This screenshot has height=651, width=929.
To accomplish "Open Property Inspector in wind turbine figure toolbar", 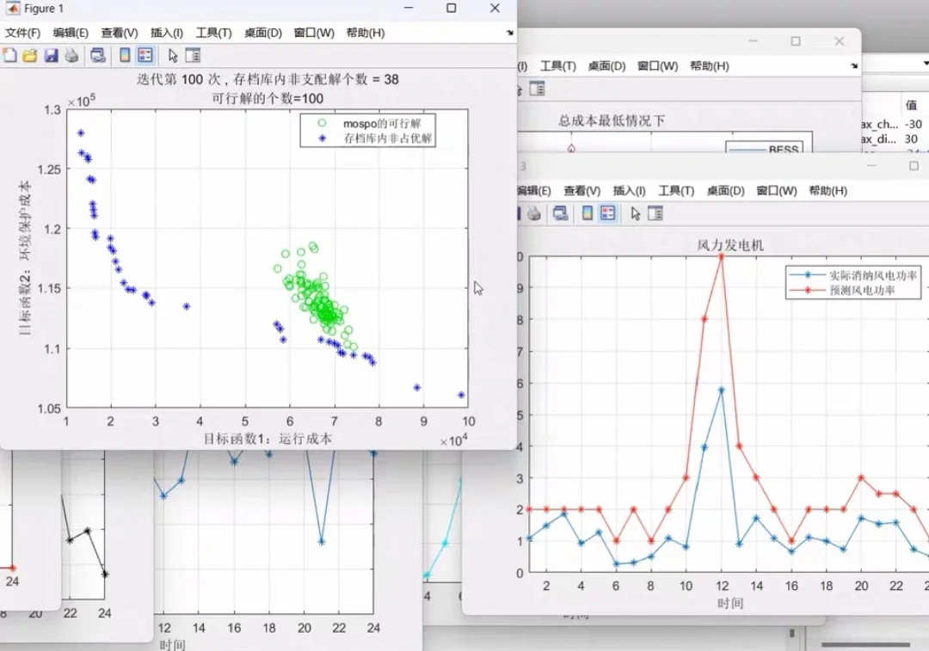I will (x=655, y=213).
